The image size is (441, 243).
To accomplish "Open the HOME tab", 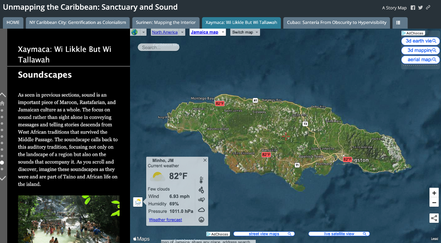I will coord(13,23).
